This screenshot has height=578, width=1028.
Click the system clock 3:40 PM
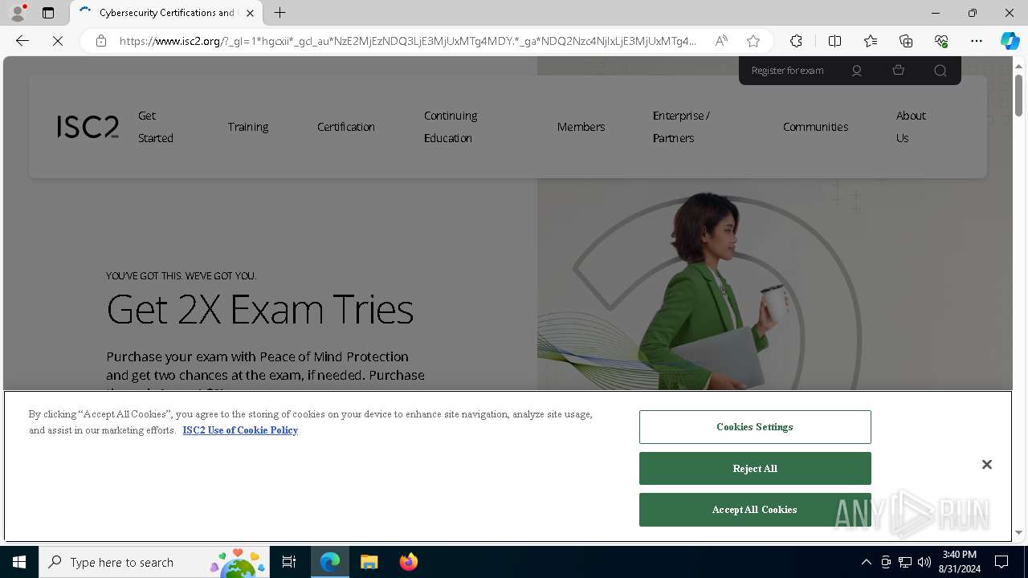(x=960, y=555)
